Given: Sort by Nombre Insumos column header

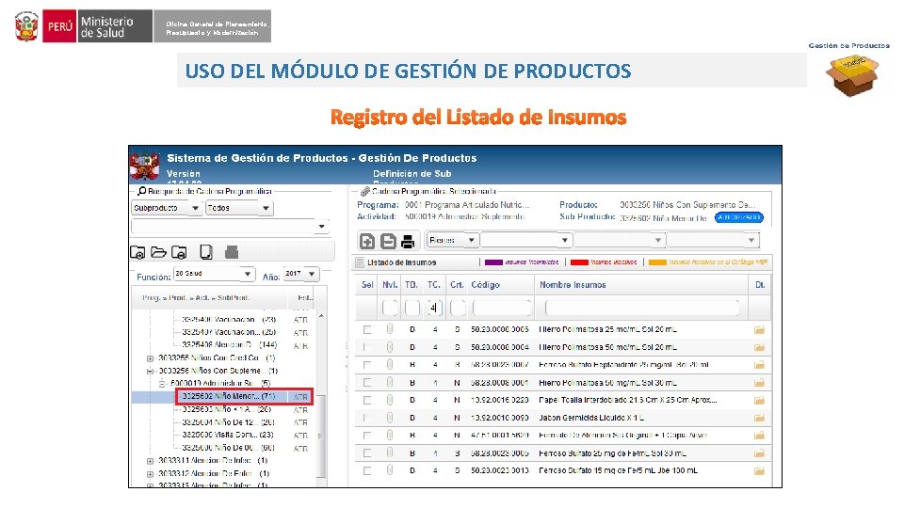Looking at the screenshot, I should tap(573, 285).
